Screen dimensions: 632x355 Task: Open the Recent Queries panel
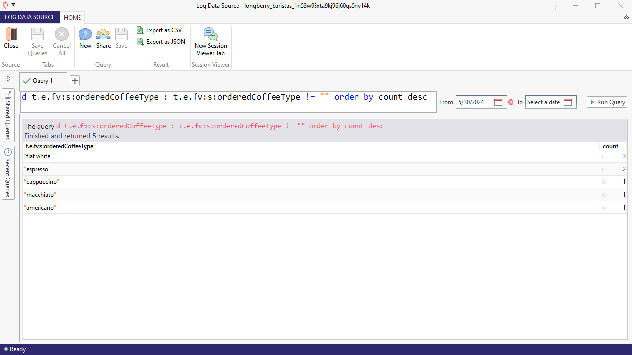(8, 170)
